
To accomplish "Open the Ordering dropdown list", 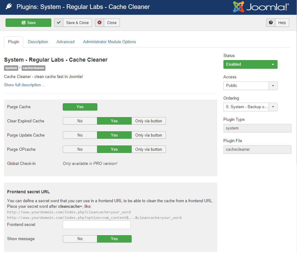I will click(x=250, y=107).
